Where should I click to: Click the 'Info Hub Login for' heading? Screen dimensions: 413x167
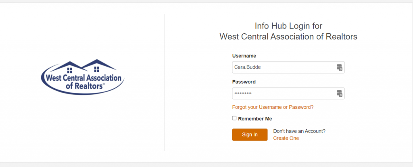coord(288,26)
